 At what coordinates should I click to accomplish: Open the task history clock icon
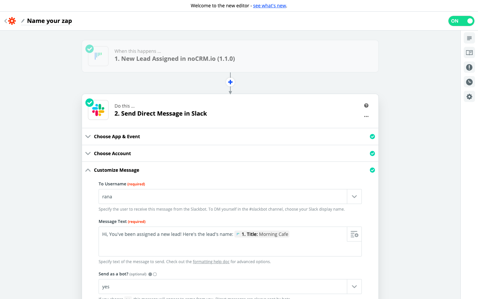click(469, 82)
